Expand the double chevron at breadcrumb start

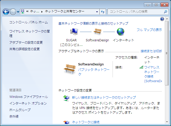(27, 11)
